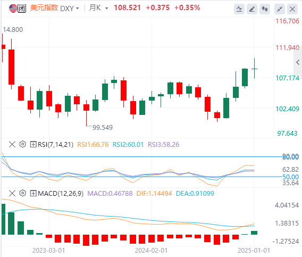Image resolution: width=302 pixels, height=257 pixels.
Task: Click the MACD(12,26,9) indicator label
Action: [x=61, y=193]
